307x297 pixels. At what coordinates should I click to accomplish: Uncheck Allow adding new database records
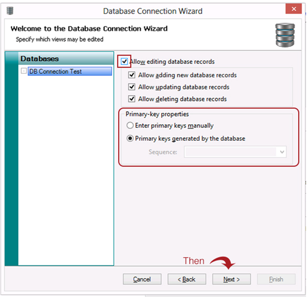[x=132, y=75]
